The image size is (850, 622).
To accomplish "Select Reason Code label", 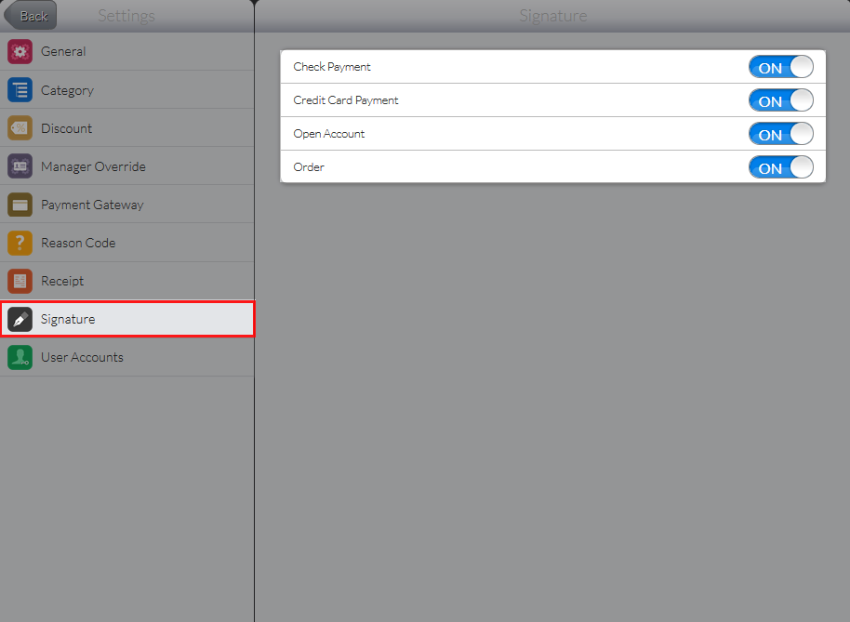I will (78, 243).
